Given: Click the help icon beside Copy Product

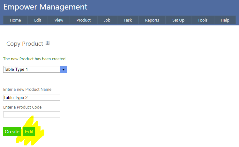Looking at the screenshot, I should [48, 43].
